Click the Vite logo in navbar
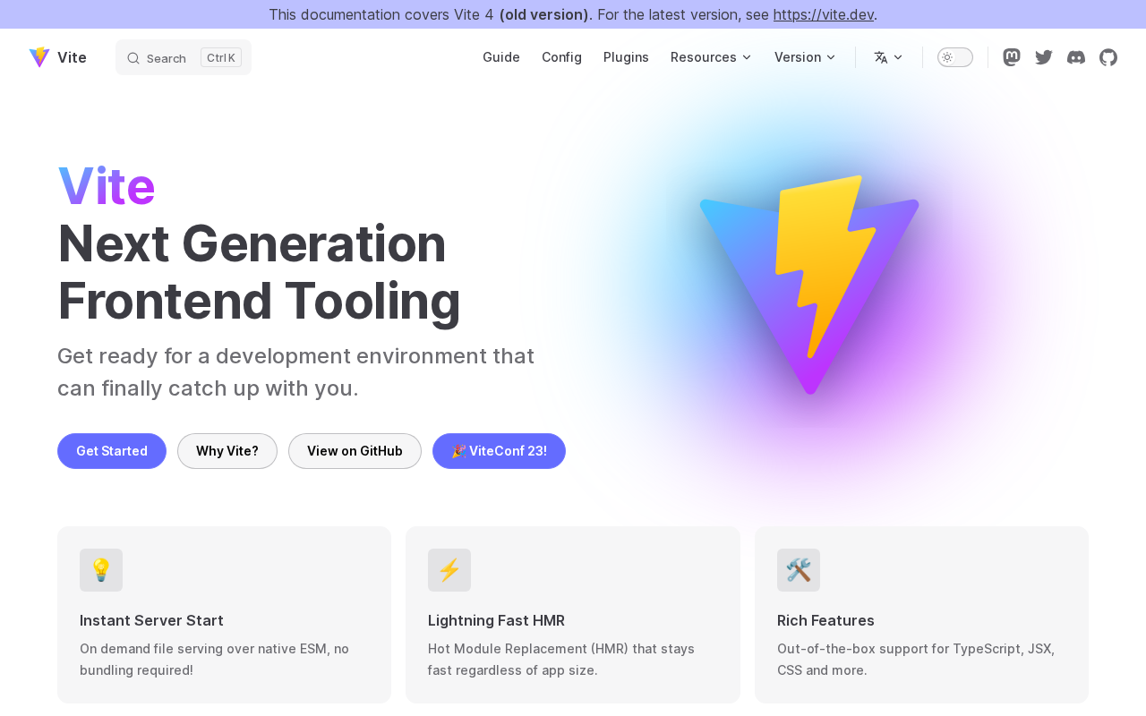 pyautogui.click(x=39, y=57)
